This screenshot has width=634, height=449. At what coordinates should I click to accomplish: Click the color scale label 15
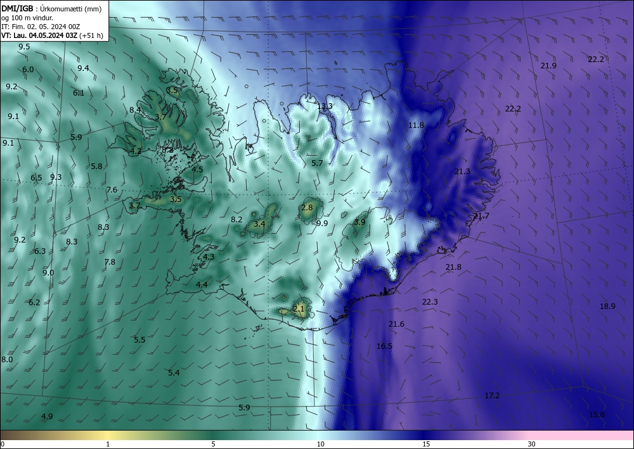pos(426,444)
